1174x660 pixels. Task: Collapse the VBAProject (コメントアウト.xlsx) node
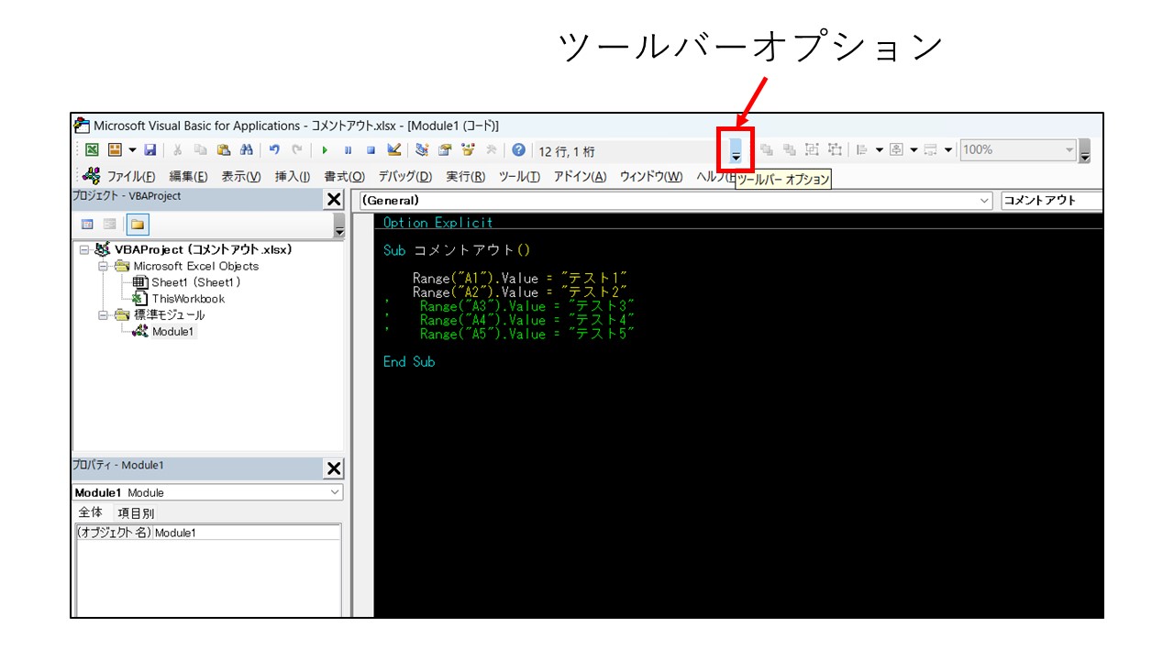(x=83, y=249)
